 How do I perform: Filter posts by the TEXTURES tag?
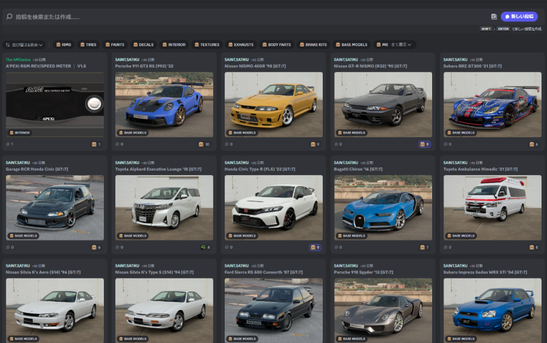[x=207, y=44]
